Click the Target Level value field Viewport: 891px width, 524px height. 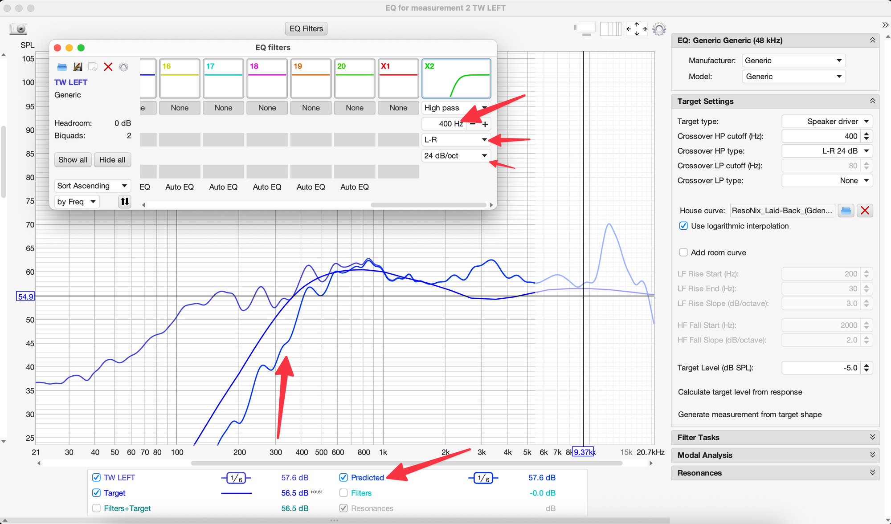pos(821,368)
